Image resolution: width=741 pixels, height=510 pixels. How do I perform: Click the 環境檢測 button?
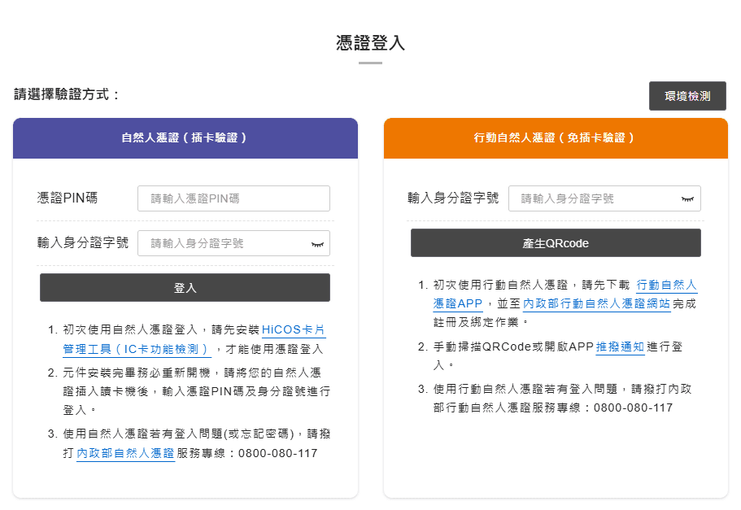click(687, 96)
